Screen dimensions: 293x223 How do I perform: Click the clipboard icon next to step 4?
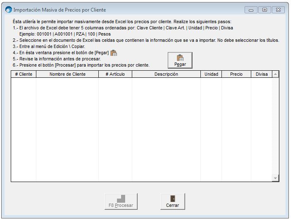point(114,53)
